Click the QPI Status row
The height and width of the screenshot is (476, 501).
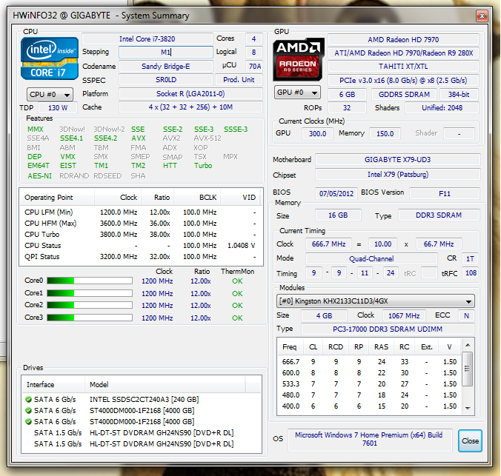click(x=141, y=257)
